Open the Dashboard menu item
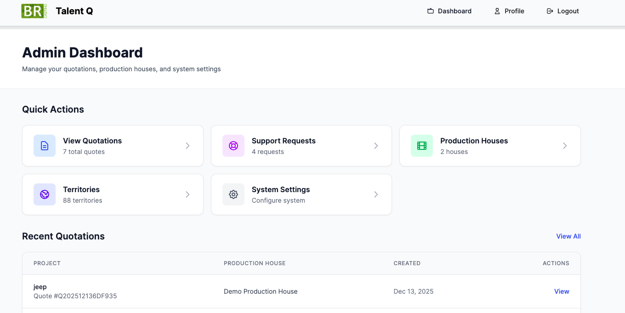625x313 pixels. pyautogui.click(x=449, y=11)
